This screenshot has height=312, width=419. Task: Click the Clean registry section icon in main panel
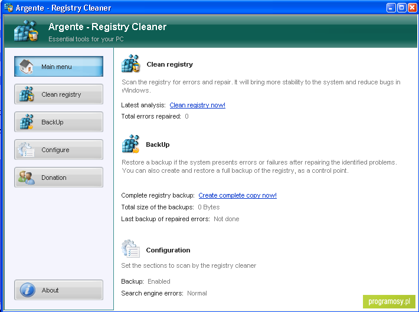pos(130,64)
